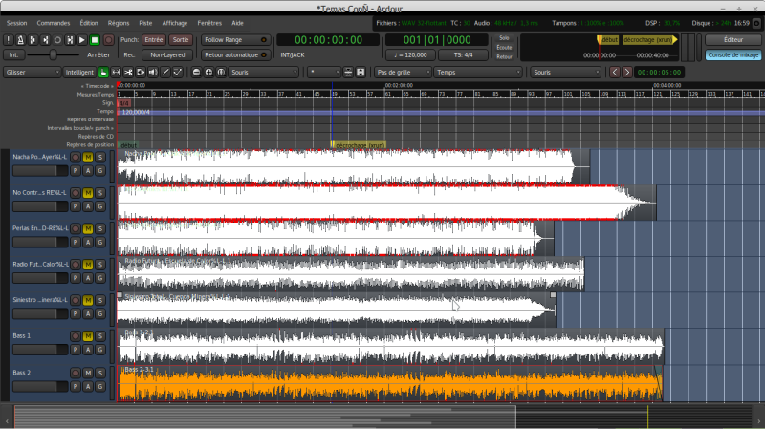The height and width of the screenshot is (429, 765).
Task: Select the Stretch/Shrink regions tool
Action: click(141, 73)
